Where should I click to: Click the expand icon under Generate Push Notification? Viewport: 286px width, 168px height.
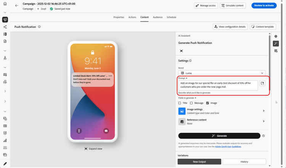click(181, 51)
